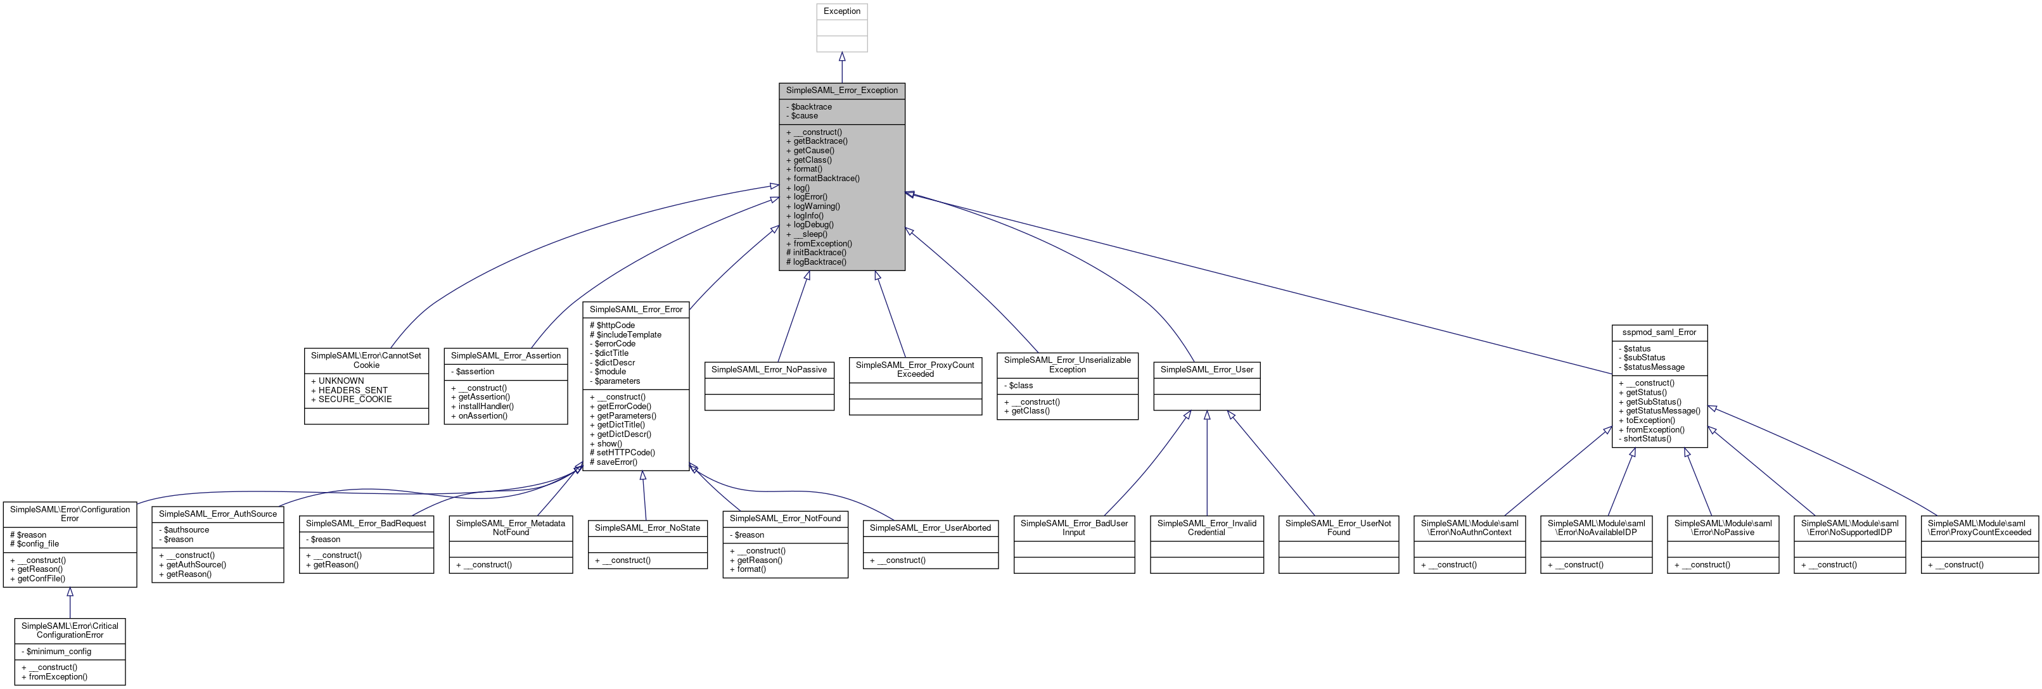Click the getConfFile() method text

(x=37, y=579)
